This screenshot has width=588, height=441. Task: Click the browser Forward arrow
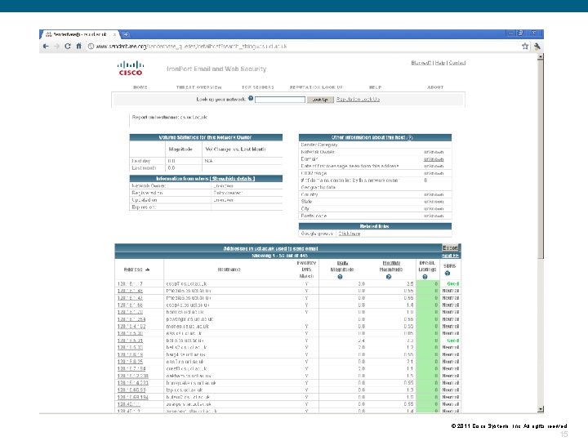click(56, 46)
